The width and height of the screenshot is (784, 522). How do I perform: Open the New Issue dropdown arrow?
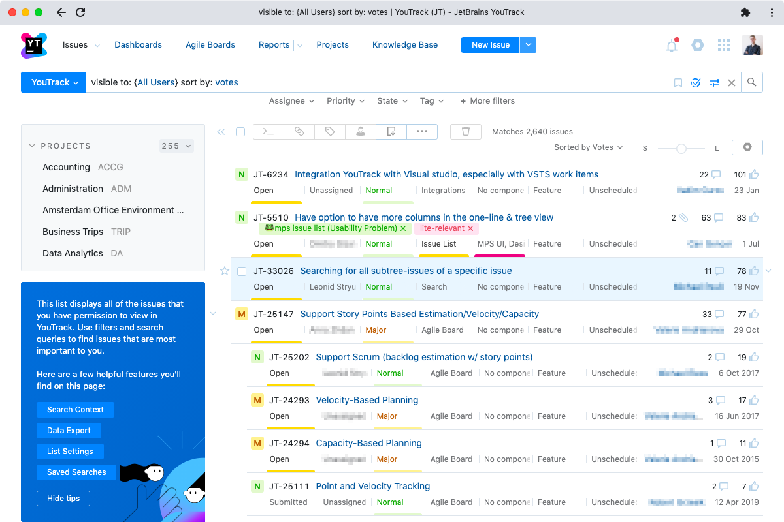click(x=528, y=45)
